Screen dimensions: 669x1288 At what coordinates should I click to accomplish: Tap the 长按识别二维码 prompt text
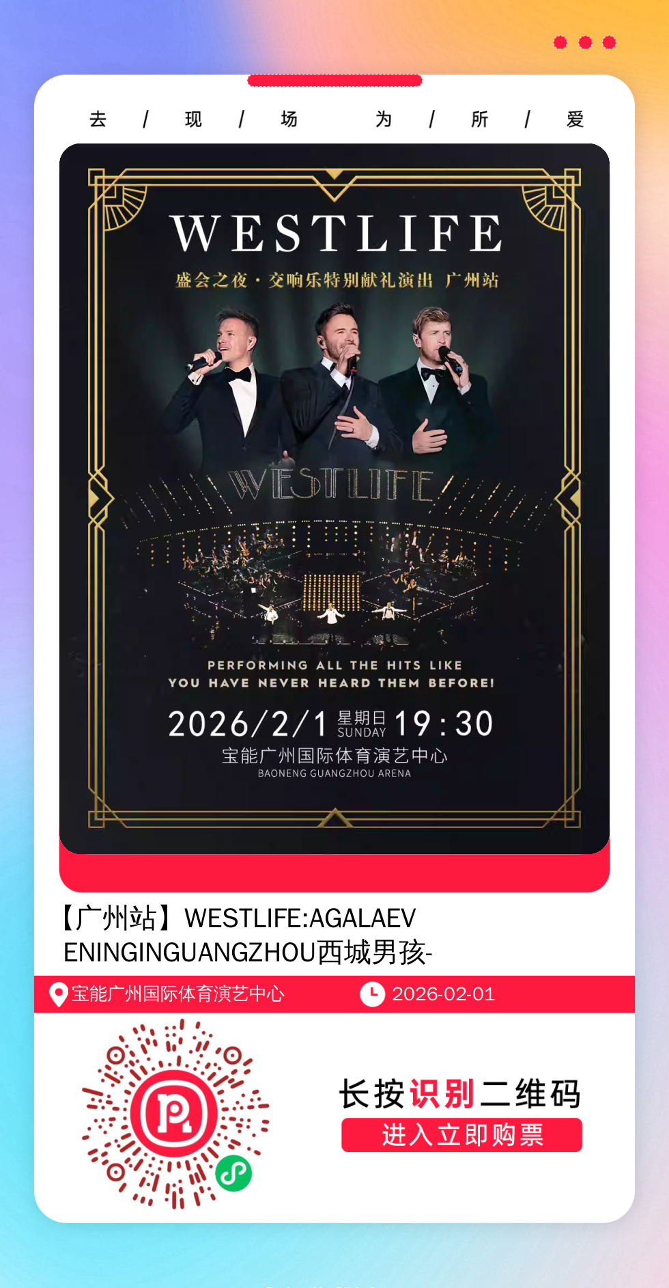[x=460, y=1093]
